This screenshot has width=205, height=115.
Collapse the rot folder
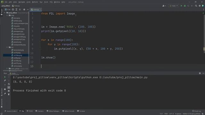pos(7,47)
